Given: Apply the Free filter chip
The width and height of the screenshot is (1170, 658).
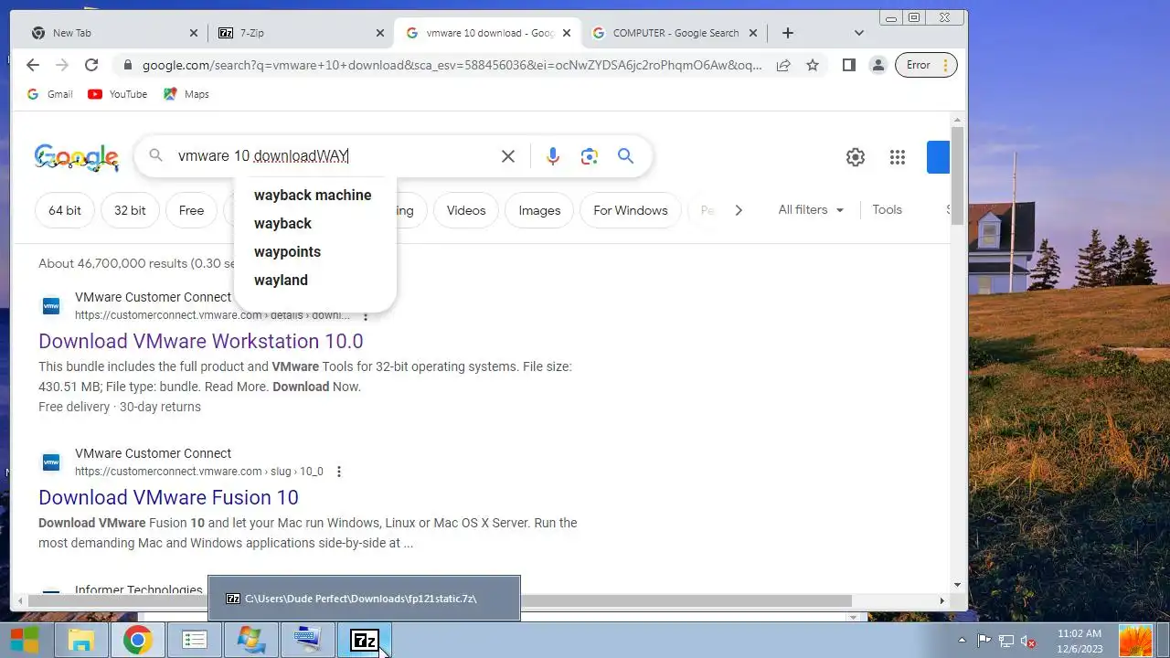Looking at the screenshot, I should click(x=191, y=210).
